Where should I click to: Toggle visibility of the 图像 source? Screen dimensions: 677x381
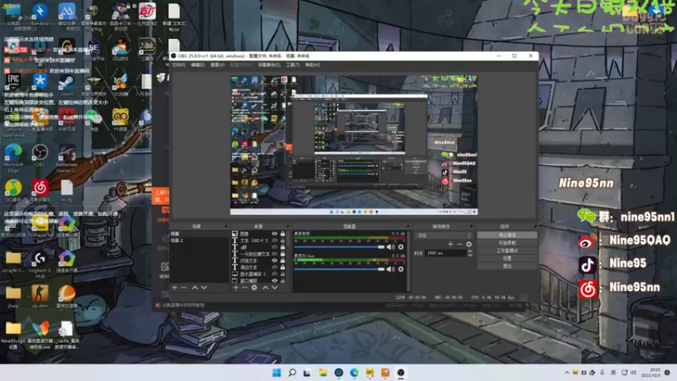[274, 234]
